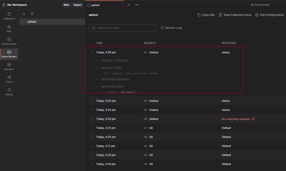The height and width of the screenshot is (171, 286).
Task: Expand REQUEST HEADERS section
Action: [x=97, y=61]
